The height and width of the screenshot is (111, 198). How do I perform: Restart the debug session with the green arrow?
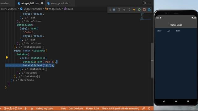pyautogui.click(x=139, y=10)
